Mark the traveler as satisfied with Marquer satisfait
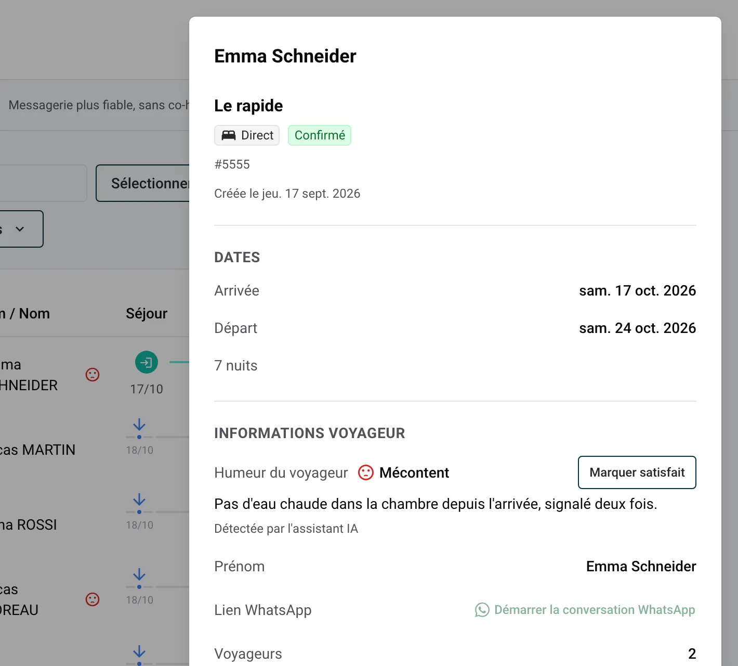Image resolution: width=738 pixels, height=666 pixels. point(637,472)
